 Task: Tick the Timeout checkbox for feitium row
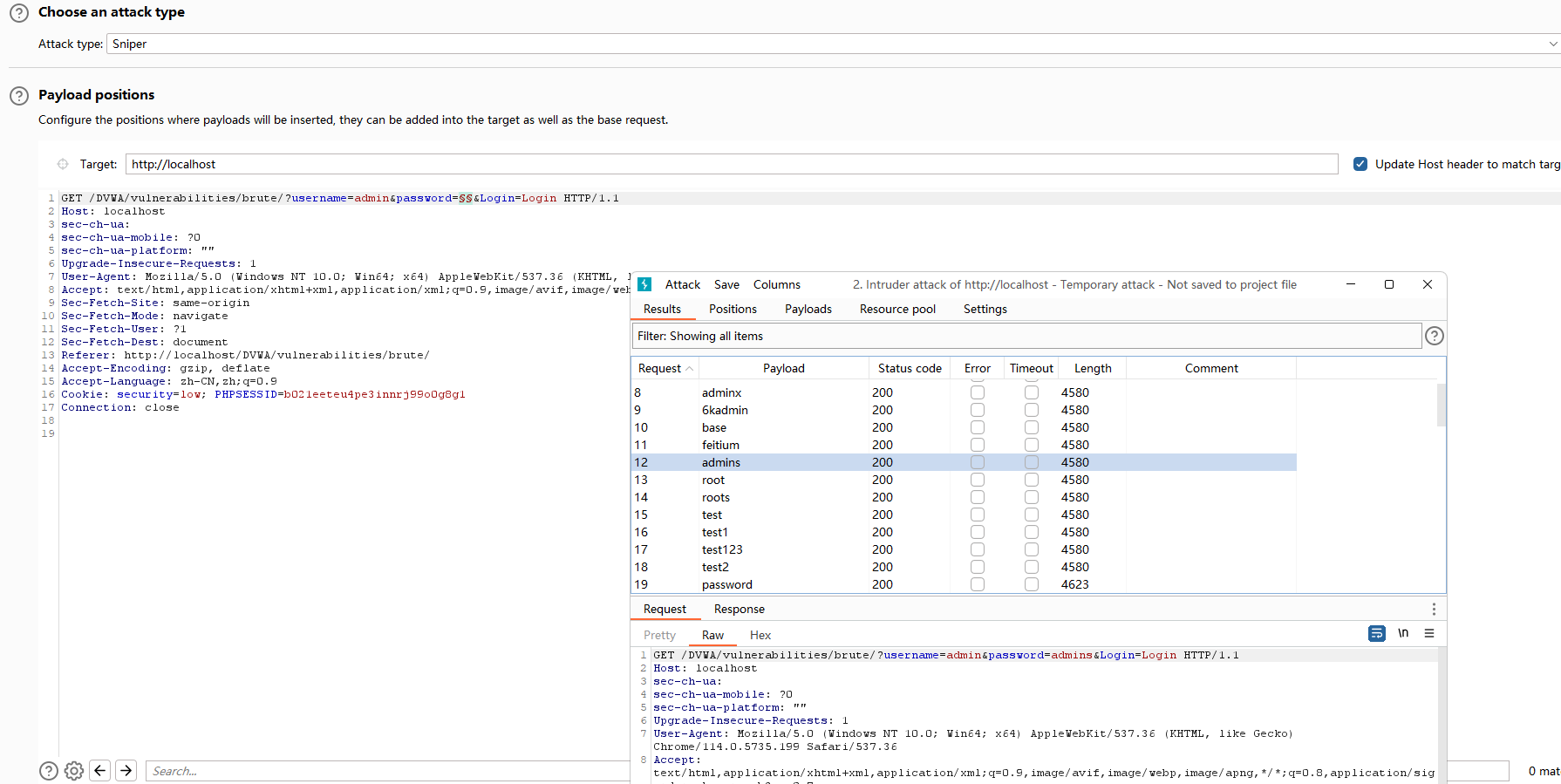tap(1032, 445)
